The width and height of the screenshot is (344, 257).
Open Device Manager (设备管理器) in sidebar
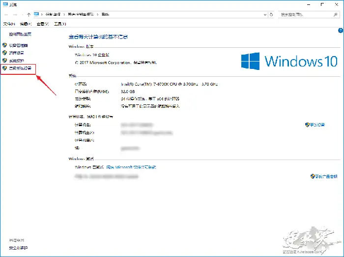[x=18, y=45]
